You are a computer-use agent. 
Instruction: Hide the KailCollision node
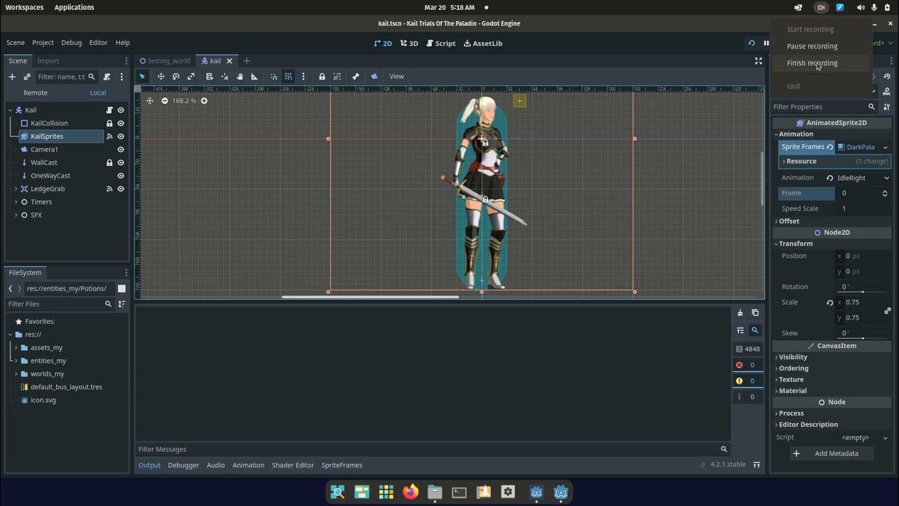(x=121, y=124)
